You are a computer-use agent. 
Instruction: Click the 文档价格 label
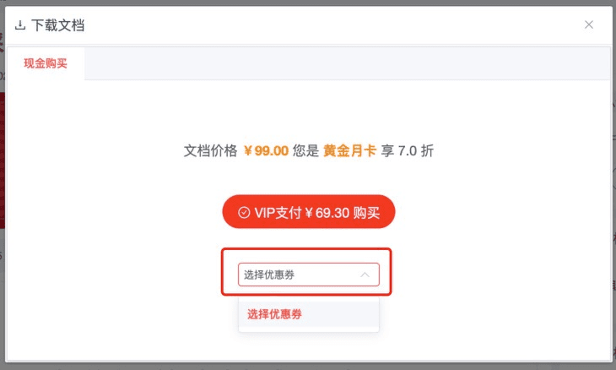211,150
